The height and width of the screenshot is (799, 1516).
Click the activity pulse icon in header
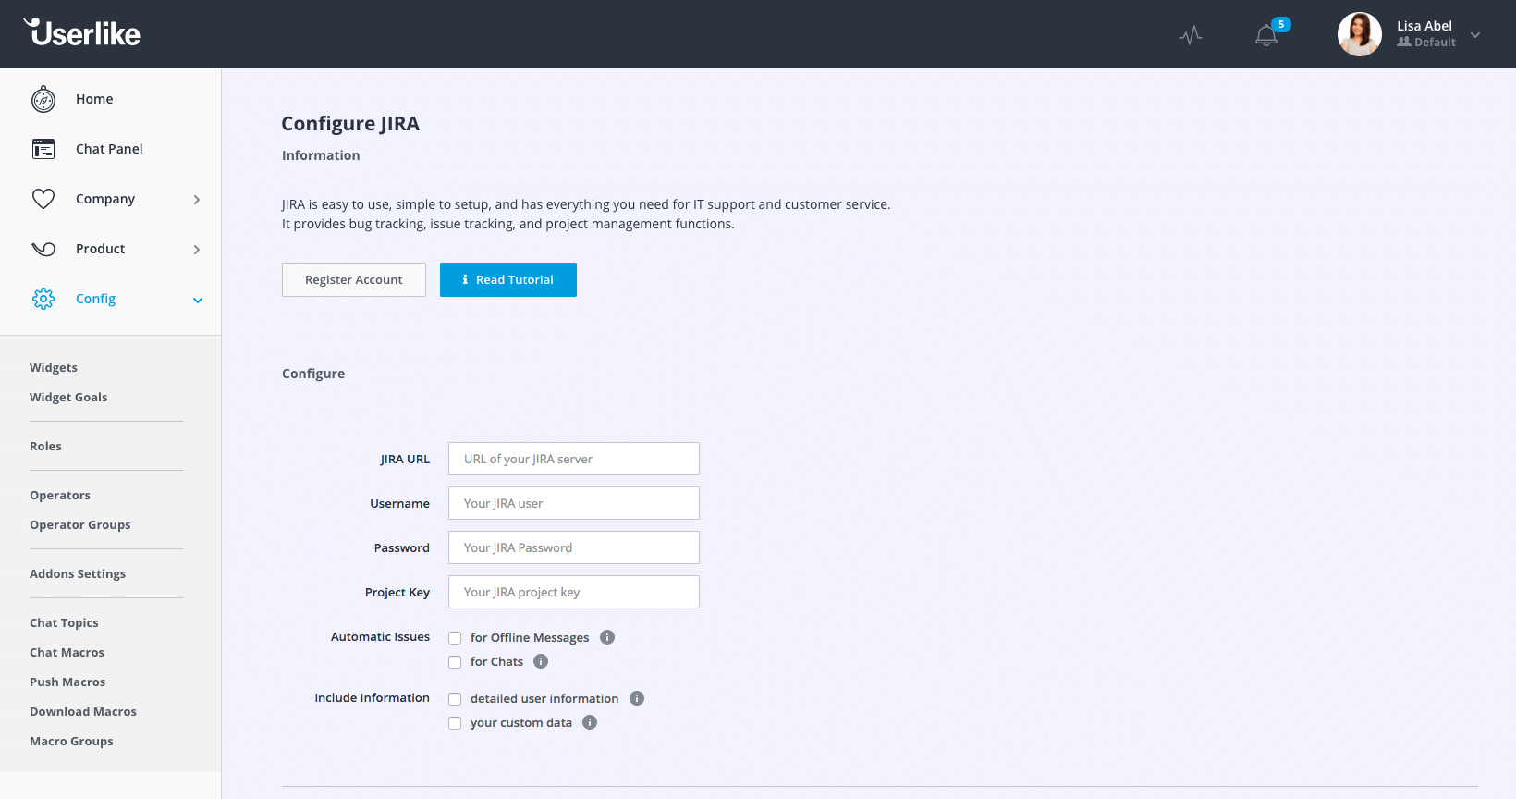1191,35
